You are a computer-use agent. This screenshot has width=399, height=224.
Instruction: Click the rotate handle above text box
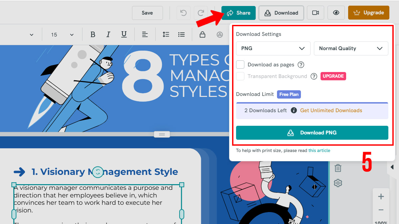click(x=97, y=172)
